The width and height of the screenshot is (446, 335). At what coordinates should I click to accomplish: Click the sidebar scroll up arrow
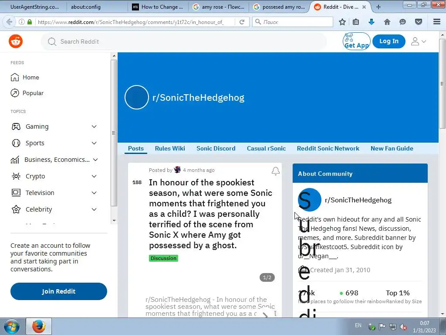coord(114,56)
